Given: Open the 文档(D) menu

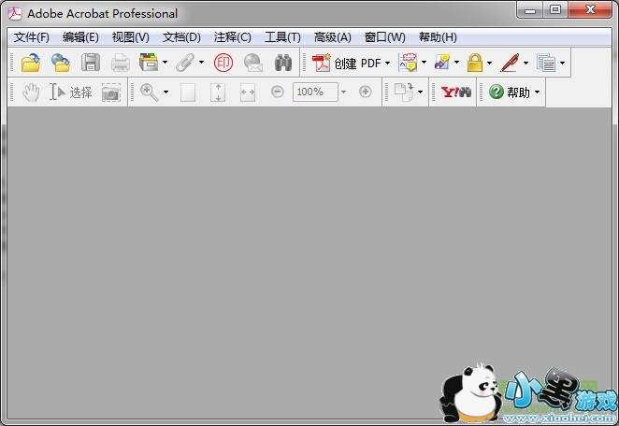Looking at the screenshot, I should (x=181, y=37).
